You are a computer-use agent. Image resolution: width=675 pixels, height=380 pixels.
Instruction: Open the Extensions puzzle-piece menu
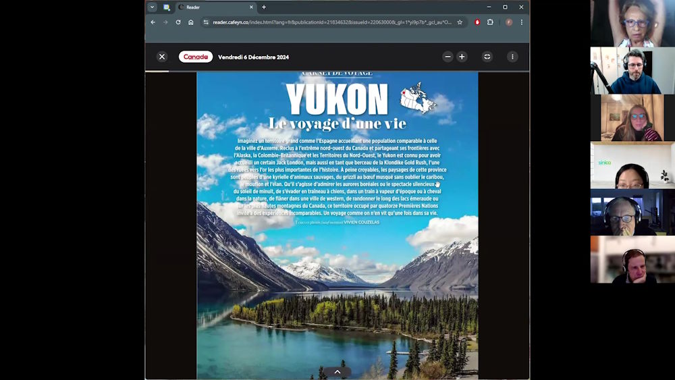click(x=490, y=22)
